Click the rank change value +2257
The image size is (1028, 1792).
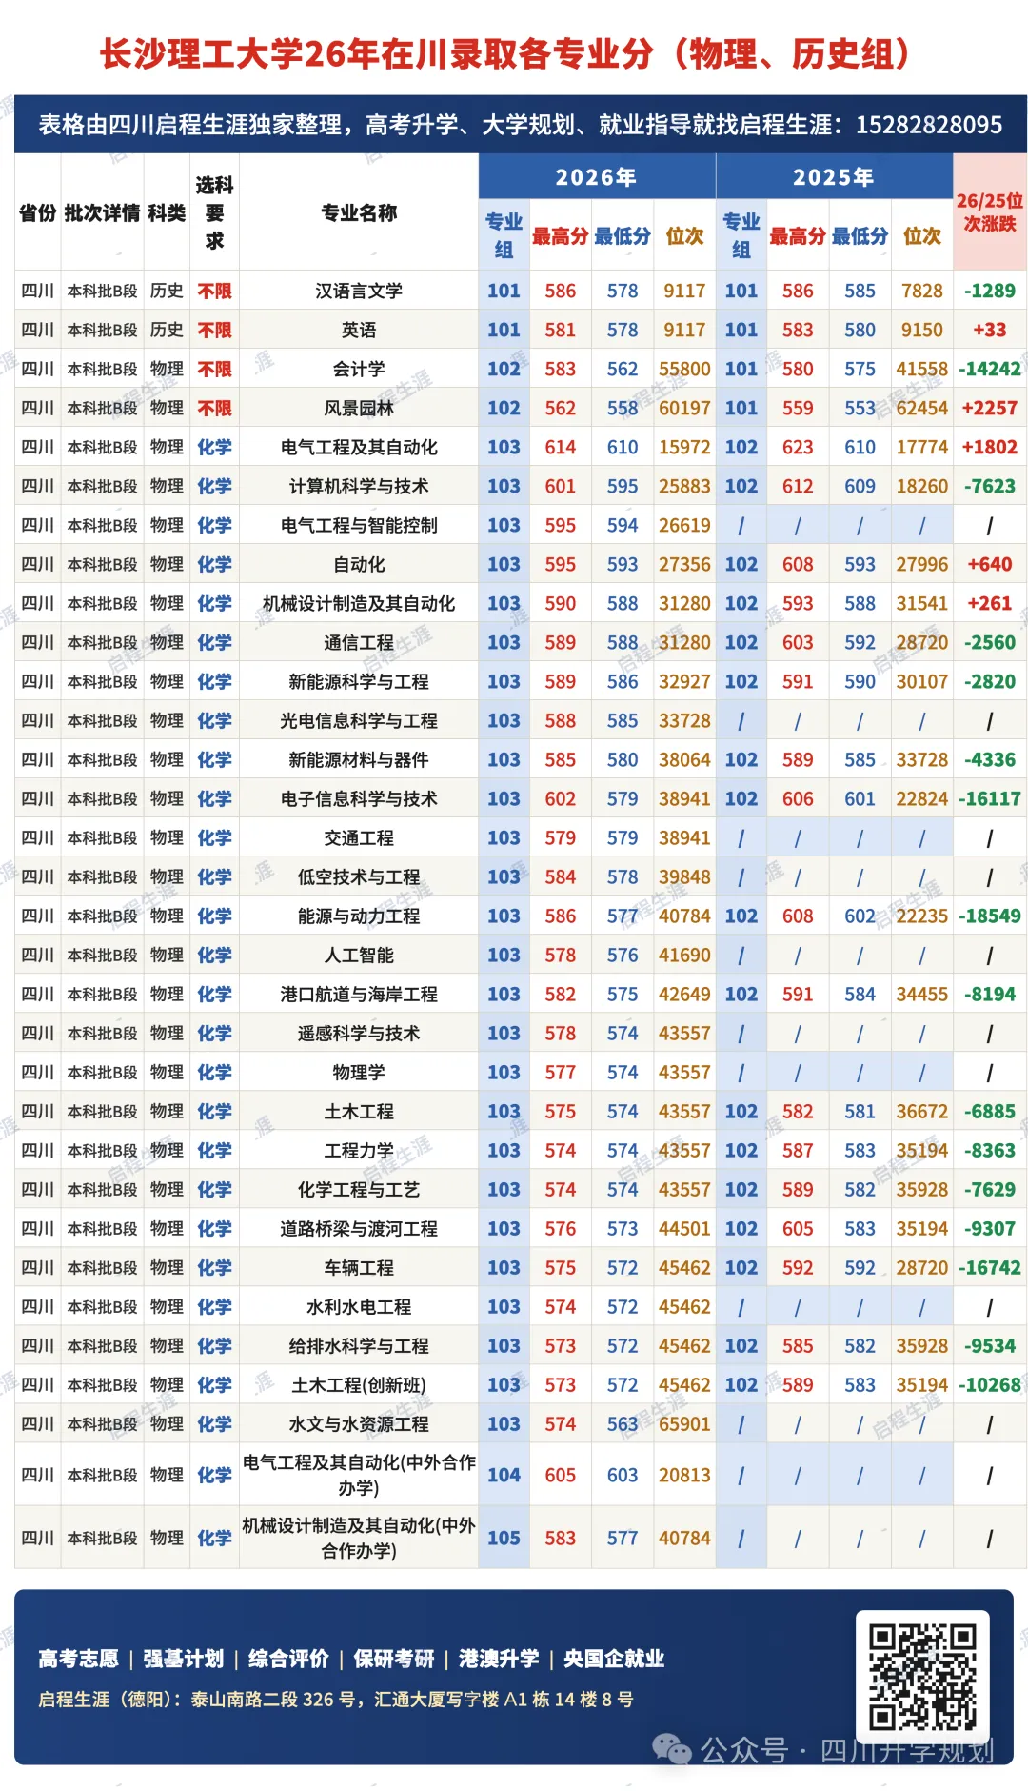point(990,408)
